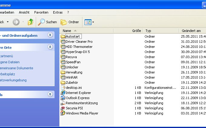Select the Remoteunterstützung shortcut icon
Image resolution: width=206 pixels, height=128 pixels.
coord(63,103)
